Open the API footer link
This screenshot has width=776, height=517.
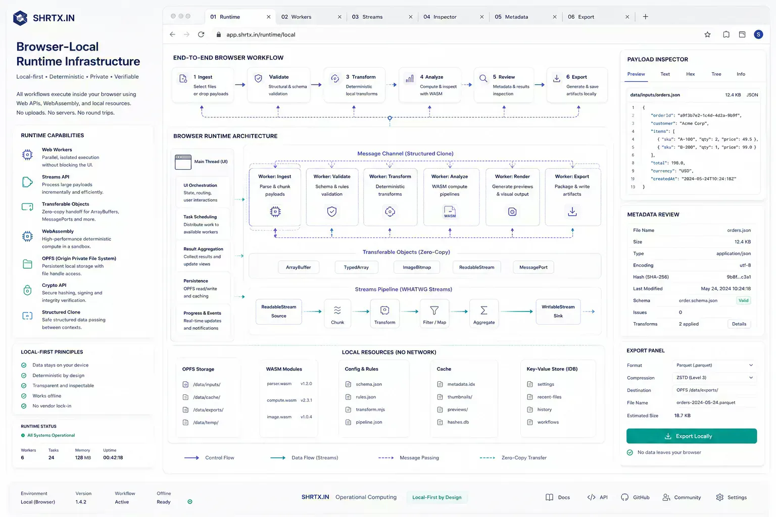click(x=597, y=497)
